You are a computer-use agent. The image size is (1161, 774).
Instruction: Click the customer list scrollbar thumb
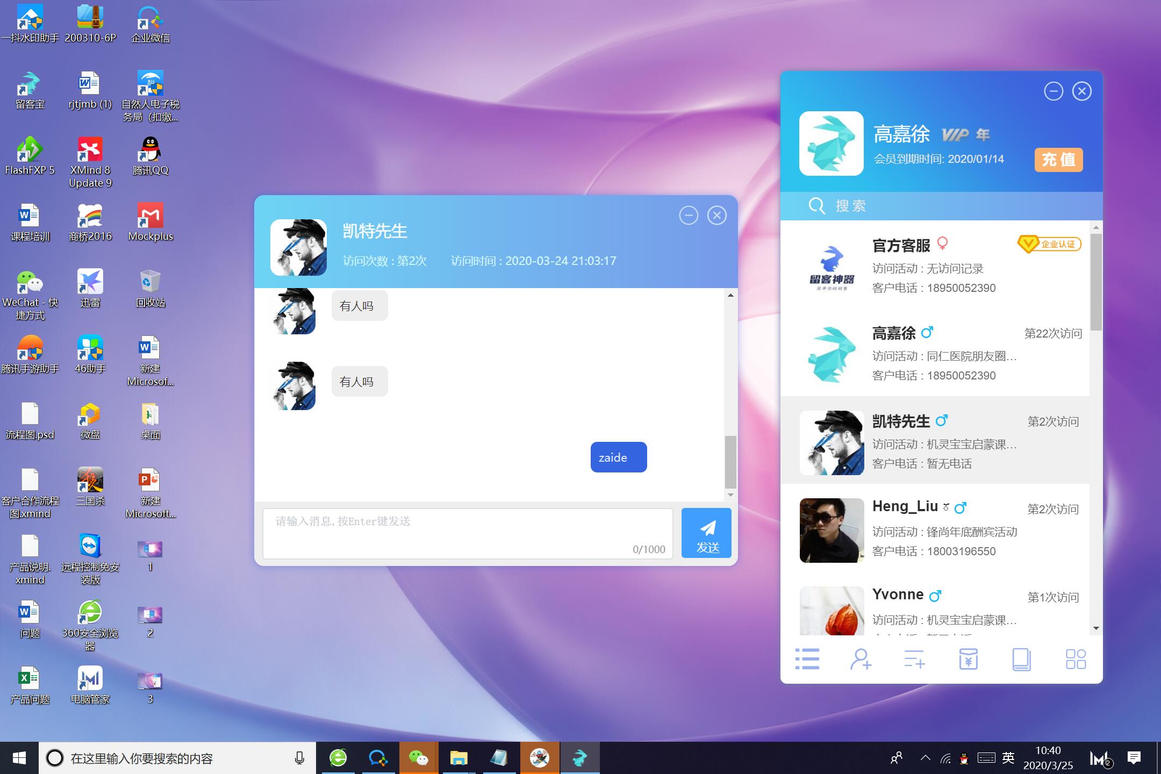1096,282
